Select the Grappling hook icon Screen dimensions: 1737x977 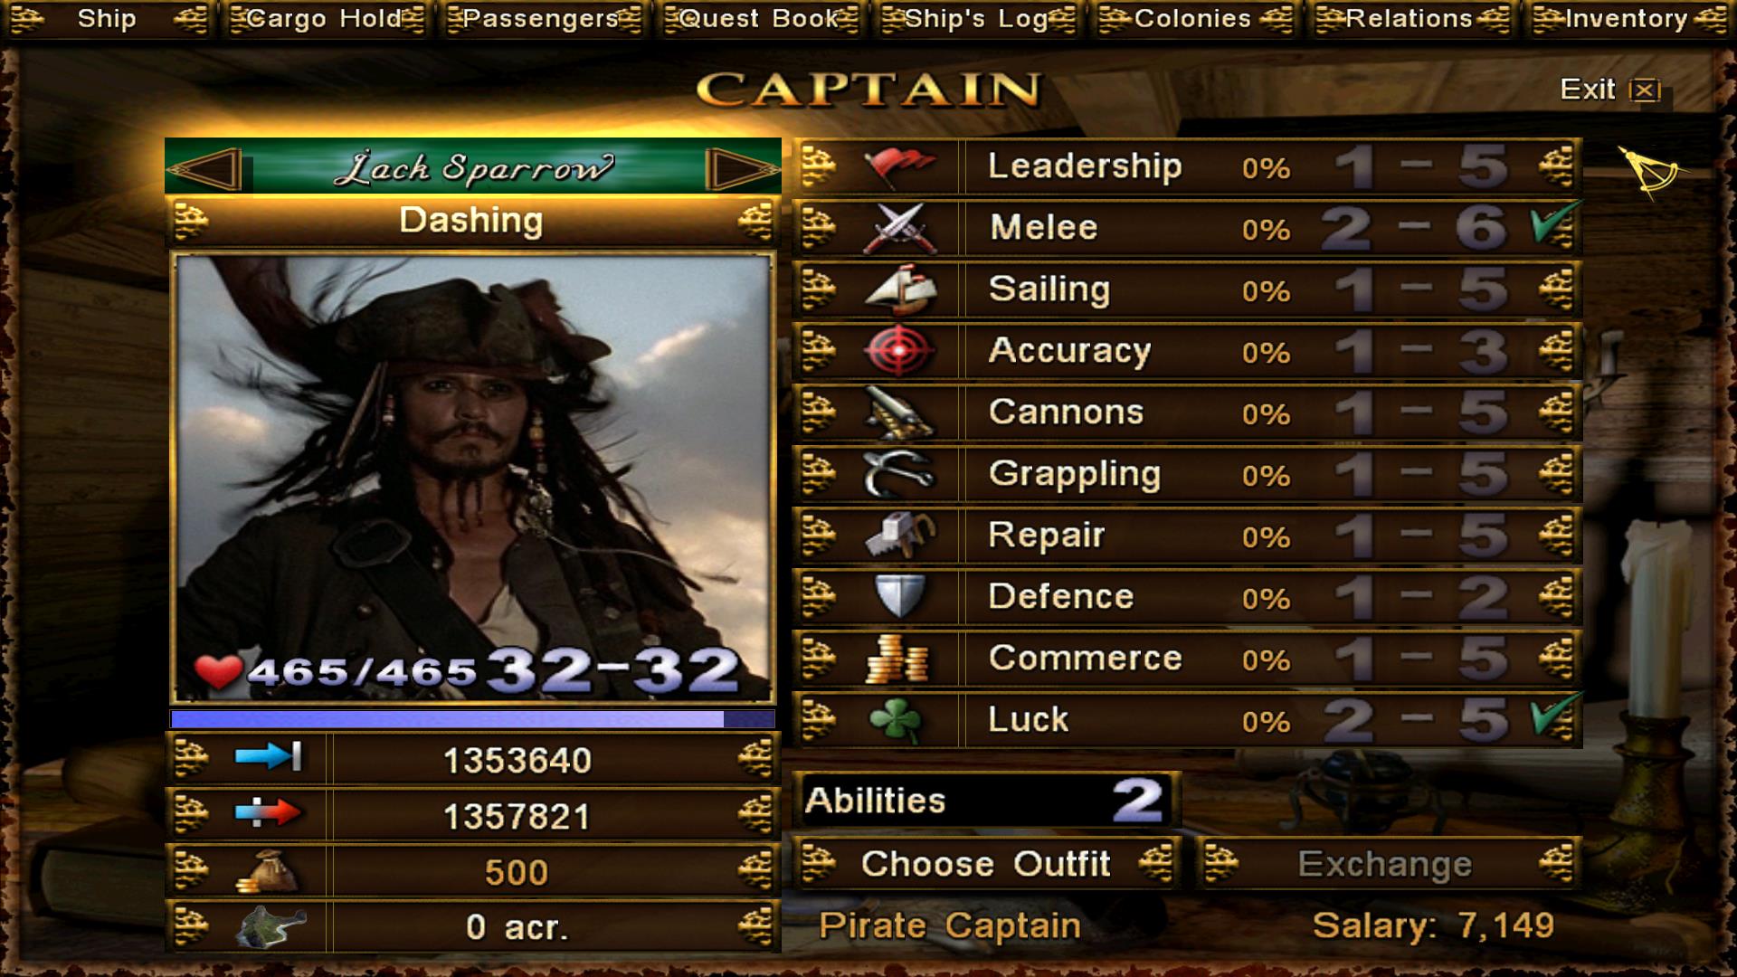(x=898, y=474)
